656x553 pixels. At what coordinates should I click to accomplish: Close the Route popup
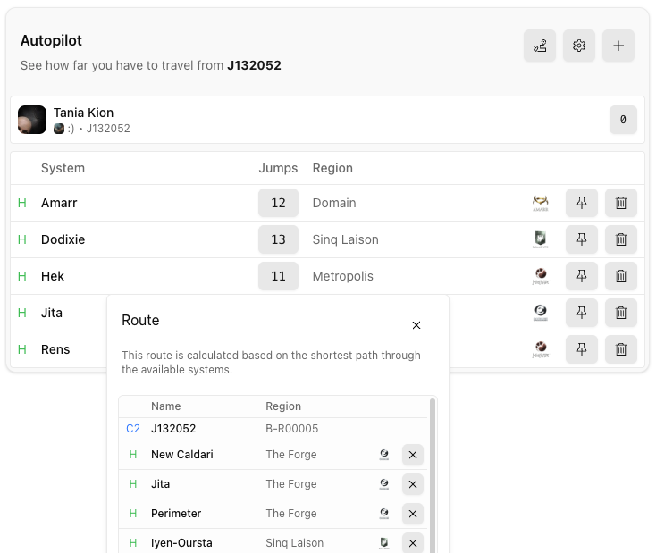point(416,325)
